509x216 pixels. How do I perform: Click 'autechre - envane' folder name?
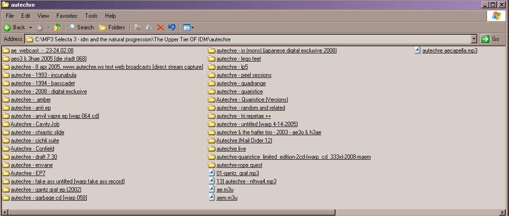click(31, 165)
